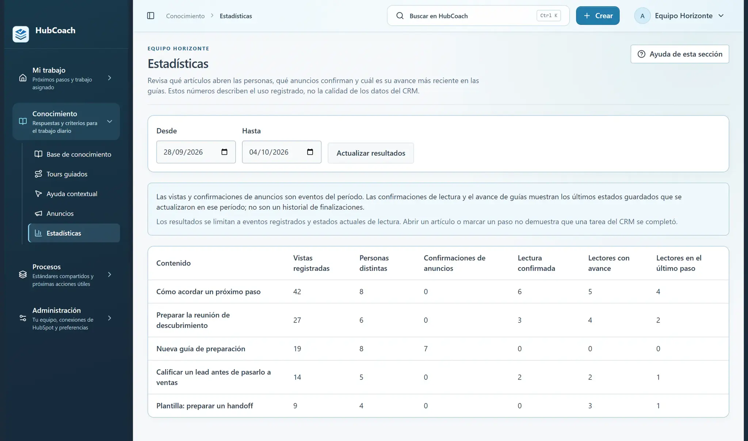Screen dimensions: 748x441
Task: Click the Conocimiento breadcrumb link
Action: tap(185, 16)
